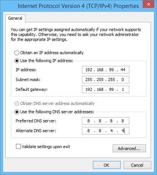Open the General tab

coord(15,18)
